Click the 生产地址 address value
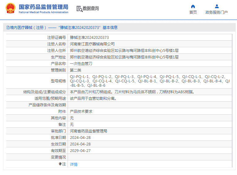 coord(124,57)
